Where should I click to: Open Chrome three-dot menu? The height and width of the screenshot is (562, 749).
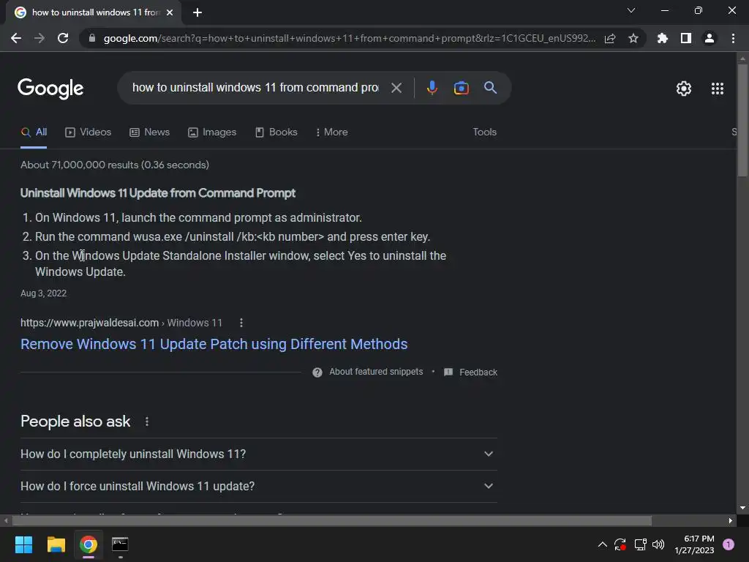point(733,38)
